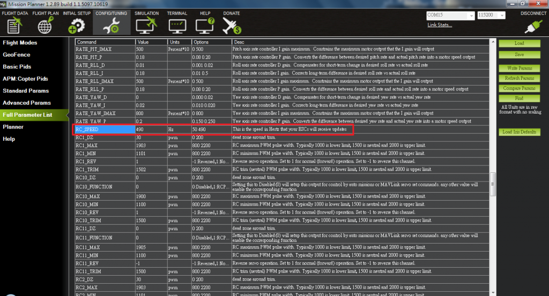Click the RC10_FUNCTION parameter name
The height and width of the screenshot is (296, 549).
pos(94,187)
